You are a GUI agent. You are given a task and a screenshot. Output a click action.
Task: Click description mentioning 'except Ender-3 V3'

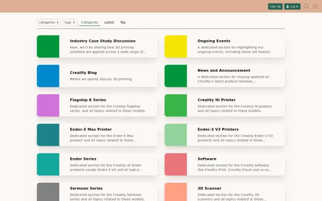point(106,167)
